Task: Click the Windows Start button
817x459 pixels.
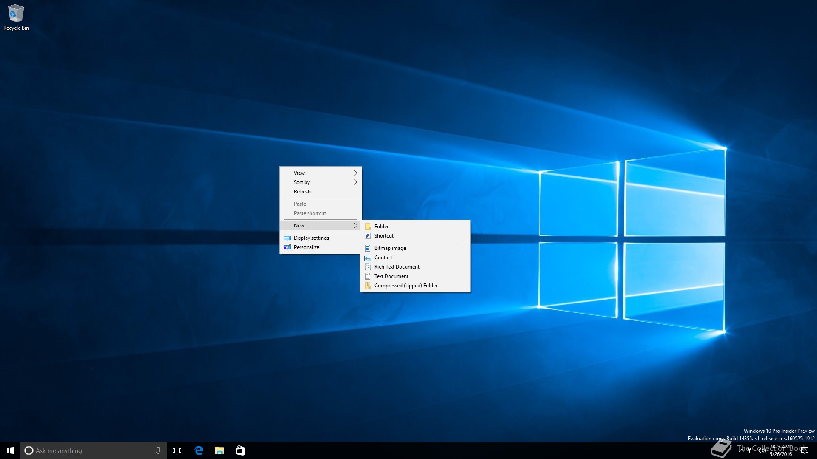Action: coord(10,450)
